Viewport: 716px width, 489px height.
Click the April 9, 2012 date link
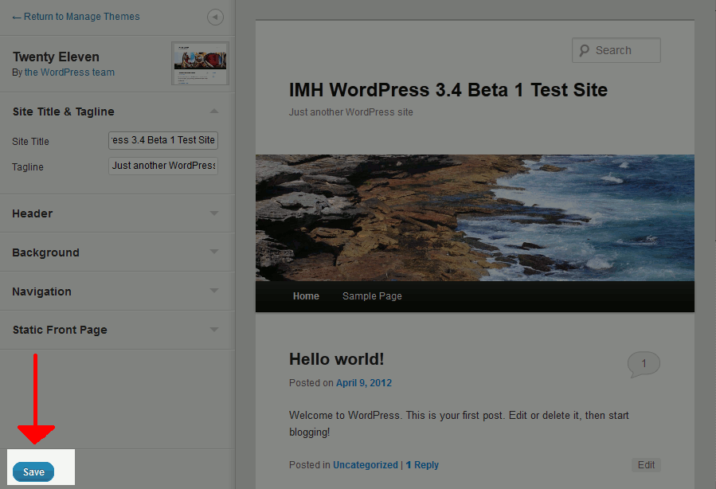364,383
